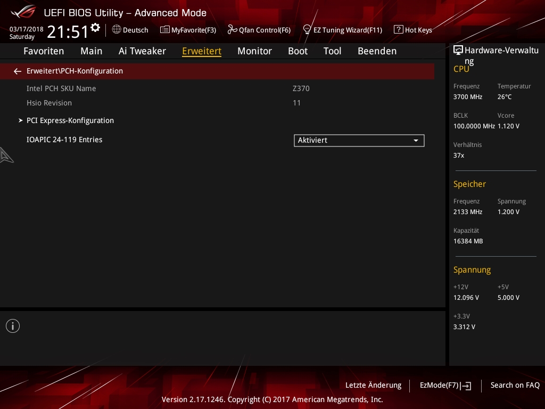Click the Saturday weekday label
Screen dimensions: 545x409
coord(22,37)
